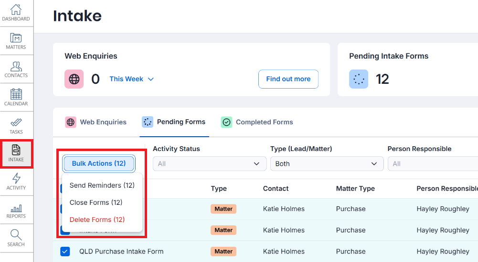The height and width of the screenshot is (262, 478).
Task: Choose Send Reminders (12) from menu
Action: 102,185
